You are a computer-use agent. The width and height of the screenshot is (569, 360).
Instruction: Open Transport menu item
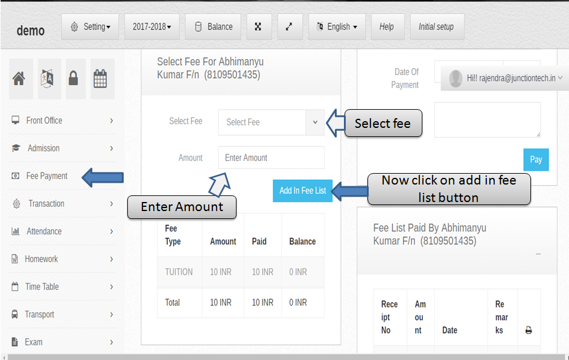pyautogui.click(x=62, y=314)
